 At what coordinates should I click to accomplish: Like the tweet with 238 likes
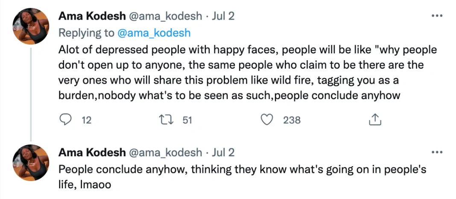click(267, 120)
